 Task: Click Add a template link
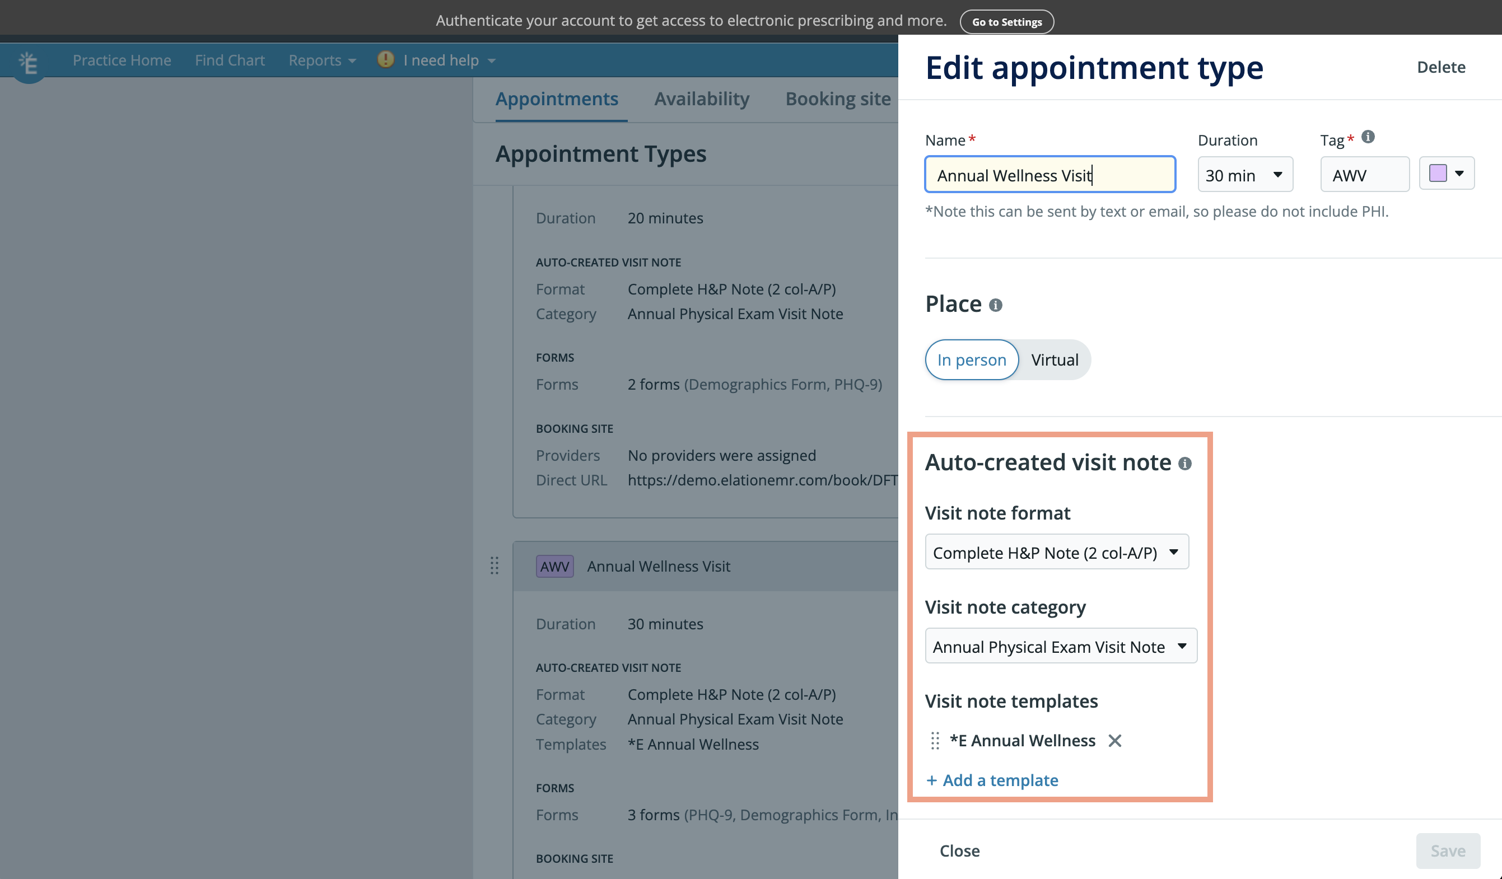click(992, 779)
